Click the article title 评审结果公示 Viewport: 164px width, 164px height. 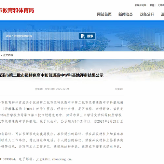52,75
